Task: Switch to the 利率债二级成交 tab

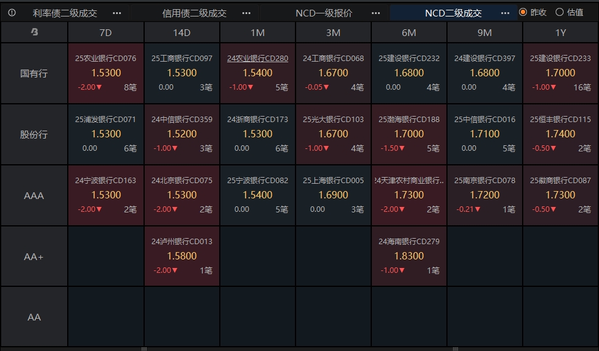Action: (x=65, y=13)
